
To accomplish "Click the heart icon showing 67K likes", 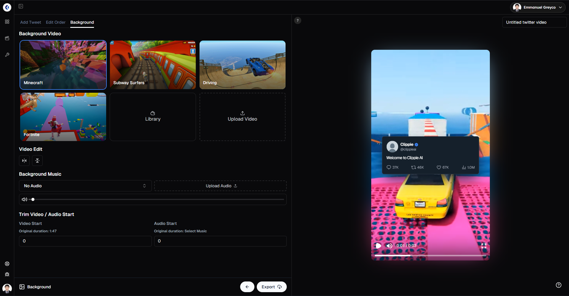I will click(x=439, y=167).
